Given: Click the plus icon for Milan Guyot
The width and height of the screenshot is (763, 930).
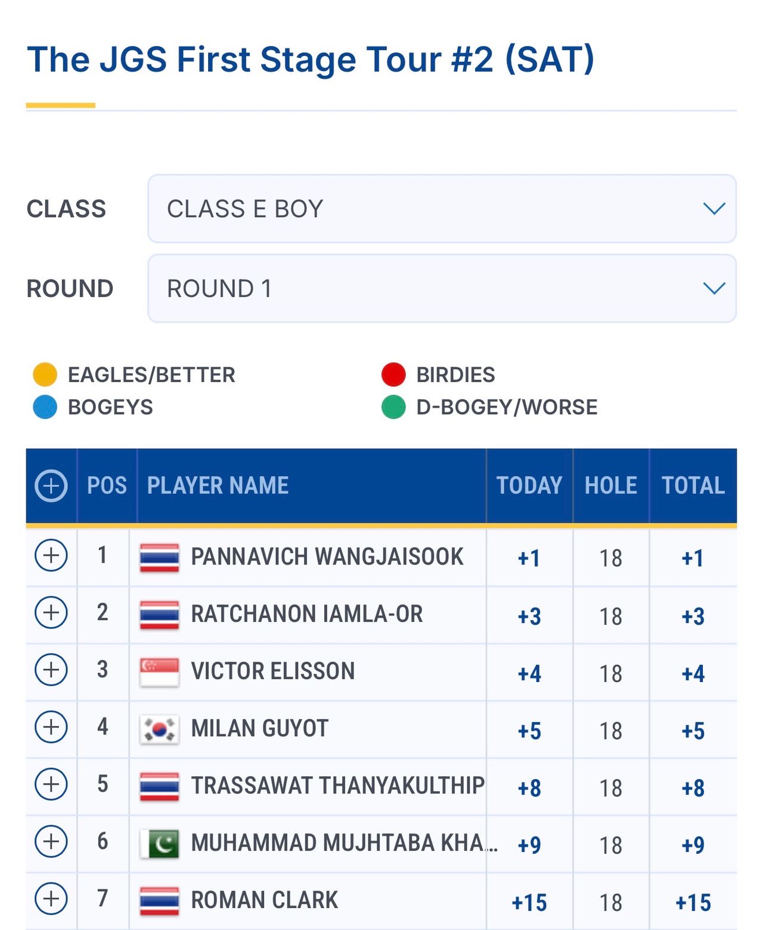Looking at the screenshot, I should point(51,727).
